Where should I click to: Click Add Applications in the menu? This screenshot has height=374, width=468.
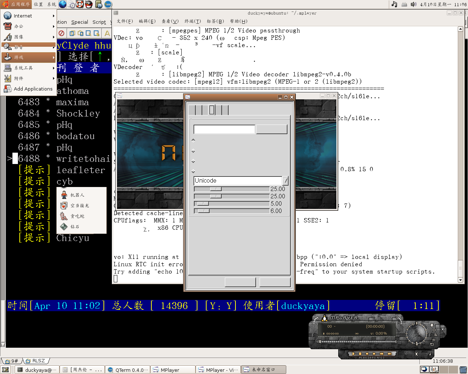(x=28, y=89)
